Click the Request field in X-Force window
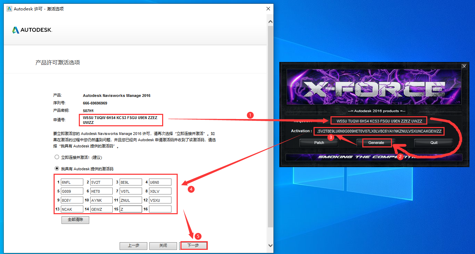The width and height of the screenshot is (475, 254). [379, 121]
